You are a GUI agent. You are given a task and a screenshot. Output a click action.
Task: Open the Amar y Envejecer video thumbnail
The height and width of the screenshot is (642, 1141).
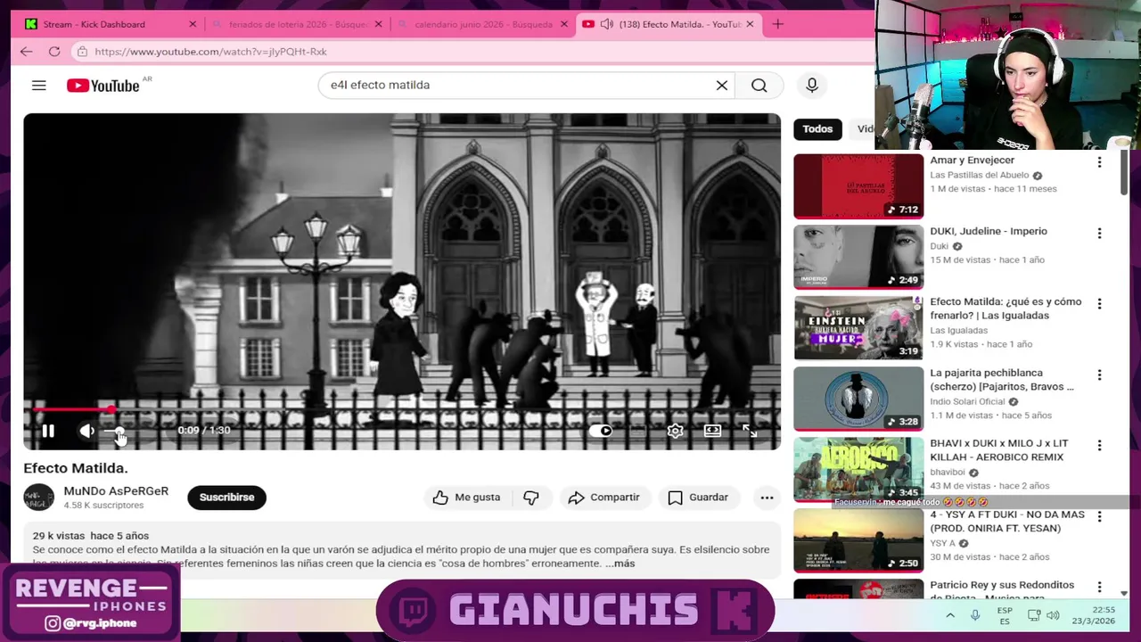click(858, 186)
